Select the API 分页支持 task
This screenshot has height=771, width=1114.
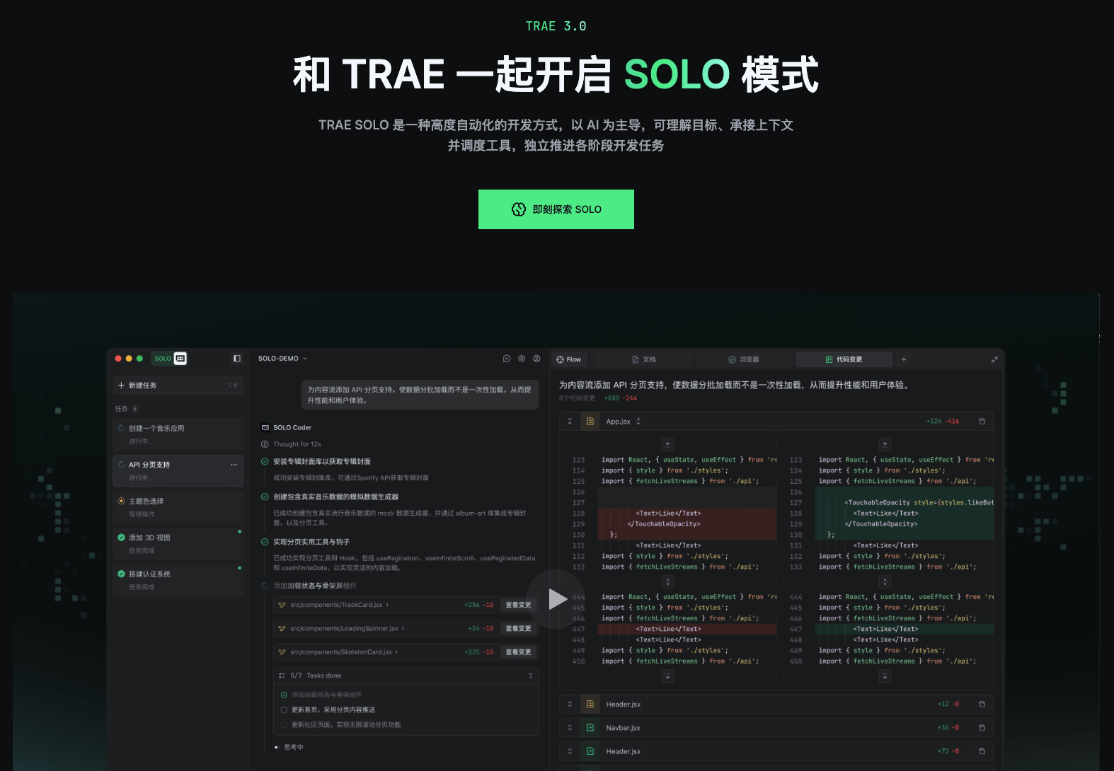click(178, 471)
